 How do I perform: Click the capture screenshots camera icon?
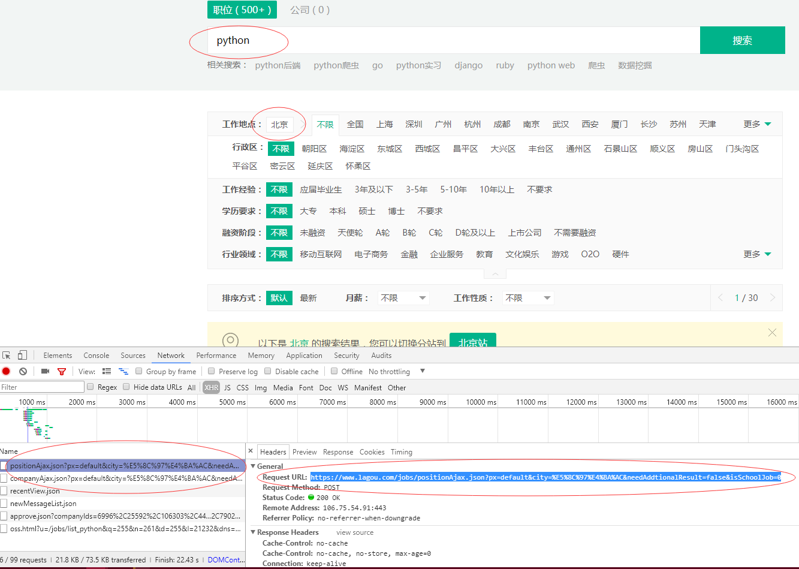(45, 371)
